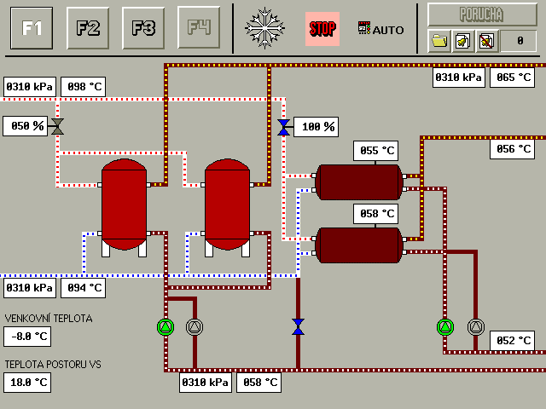Toggle the right grey stopped pump
This screenshot has width=546, height=409.
click(x=475, y=326)
